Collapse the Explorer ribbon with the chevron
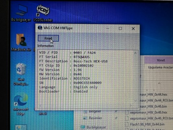Image resolution: width=173 pixels, height=130 pixels. coord(159,83)
